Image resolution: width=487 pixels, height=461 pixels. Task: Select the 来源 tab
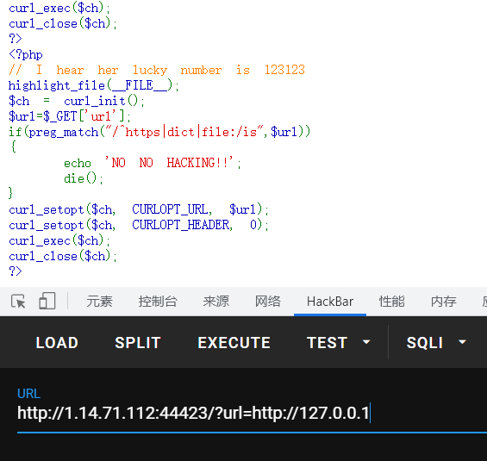pyautogui.click(x=216, y=302)
